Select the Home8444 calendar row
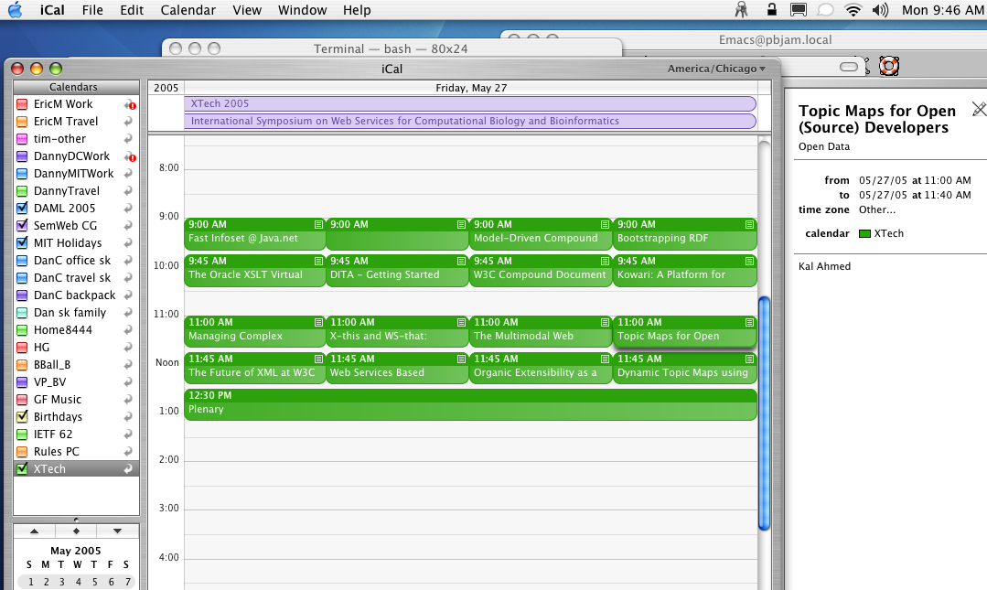 coord(76,330)
